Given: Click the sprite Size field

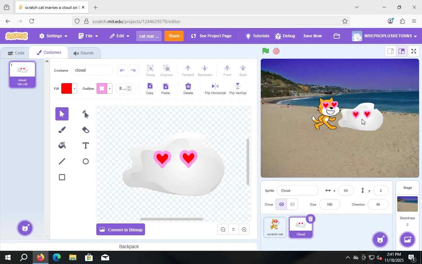Looking at the screenshot, I should [329, 204].
